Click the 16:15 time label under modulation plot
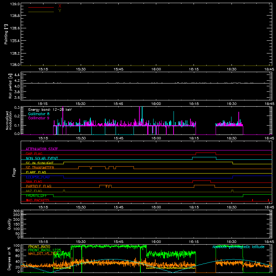This screenshot has width=276, height=276. pyautogui.click(x=194, y=138)
